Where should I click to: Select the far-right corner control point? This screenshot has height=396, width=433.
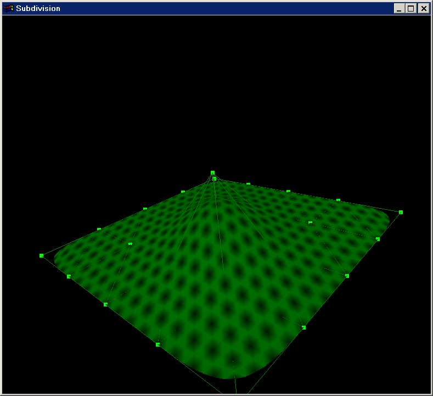401,212
